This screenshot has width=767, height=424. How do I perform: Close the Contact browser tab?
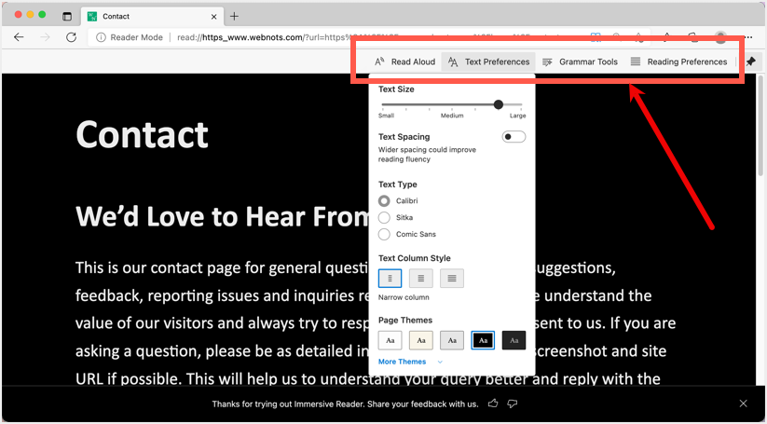click(x=213, y=17)
